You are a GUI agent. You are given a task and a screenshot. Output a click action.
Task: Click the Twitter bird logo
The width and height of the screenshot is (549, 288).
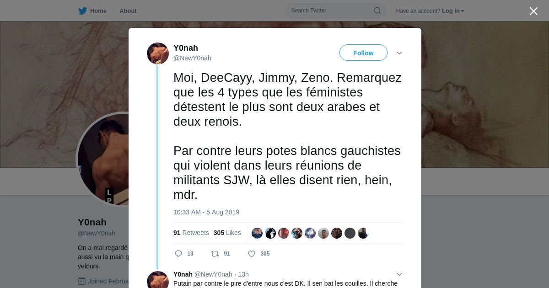82,11
